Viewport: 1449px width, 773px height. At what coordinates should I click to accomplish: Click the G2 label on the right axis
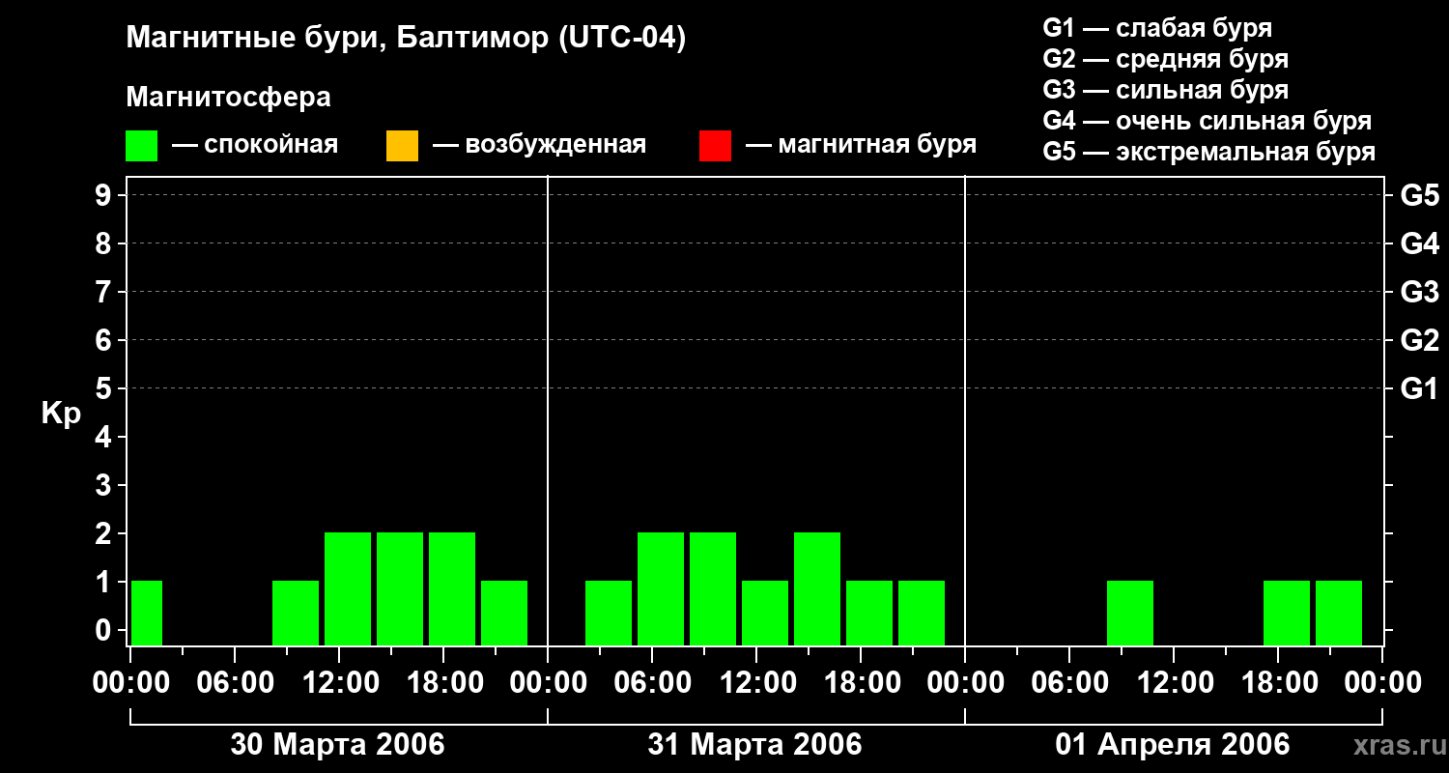point(1420,340)
